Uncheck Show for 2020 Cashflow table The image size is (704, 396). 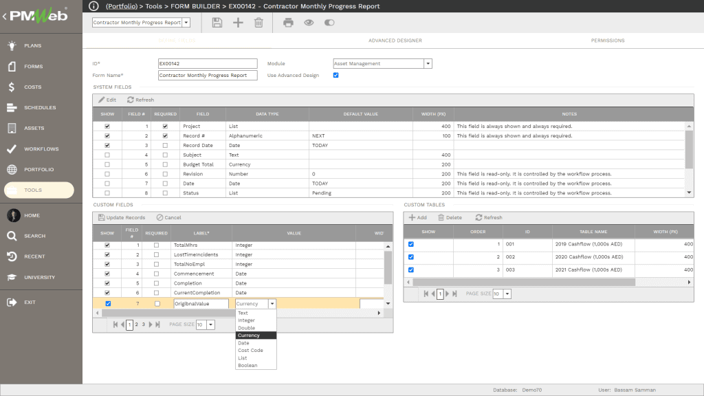pyautogui.click(x=411, y=257)
